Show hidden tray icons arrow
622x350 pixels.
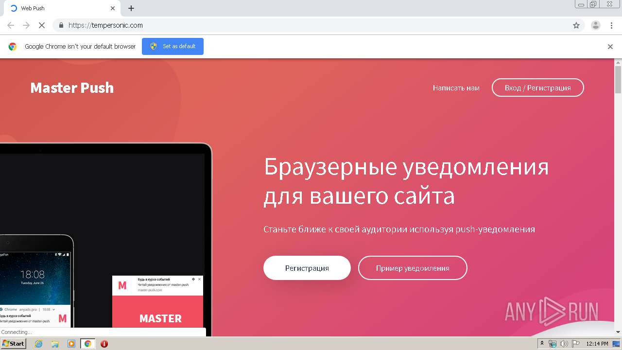542,344
